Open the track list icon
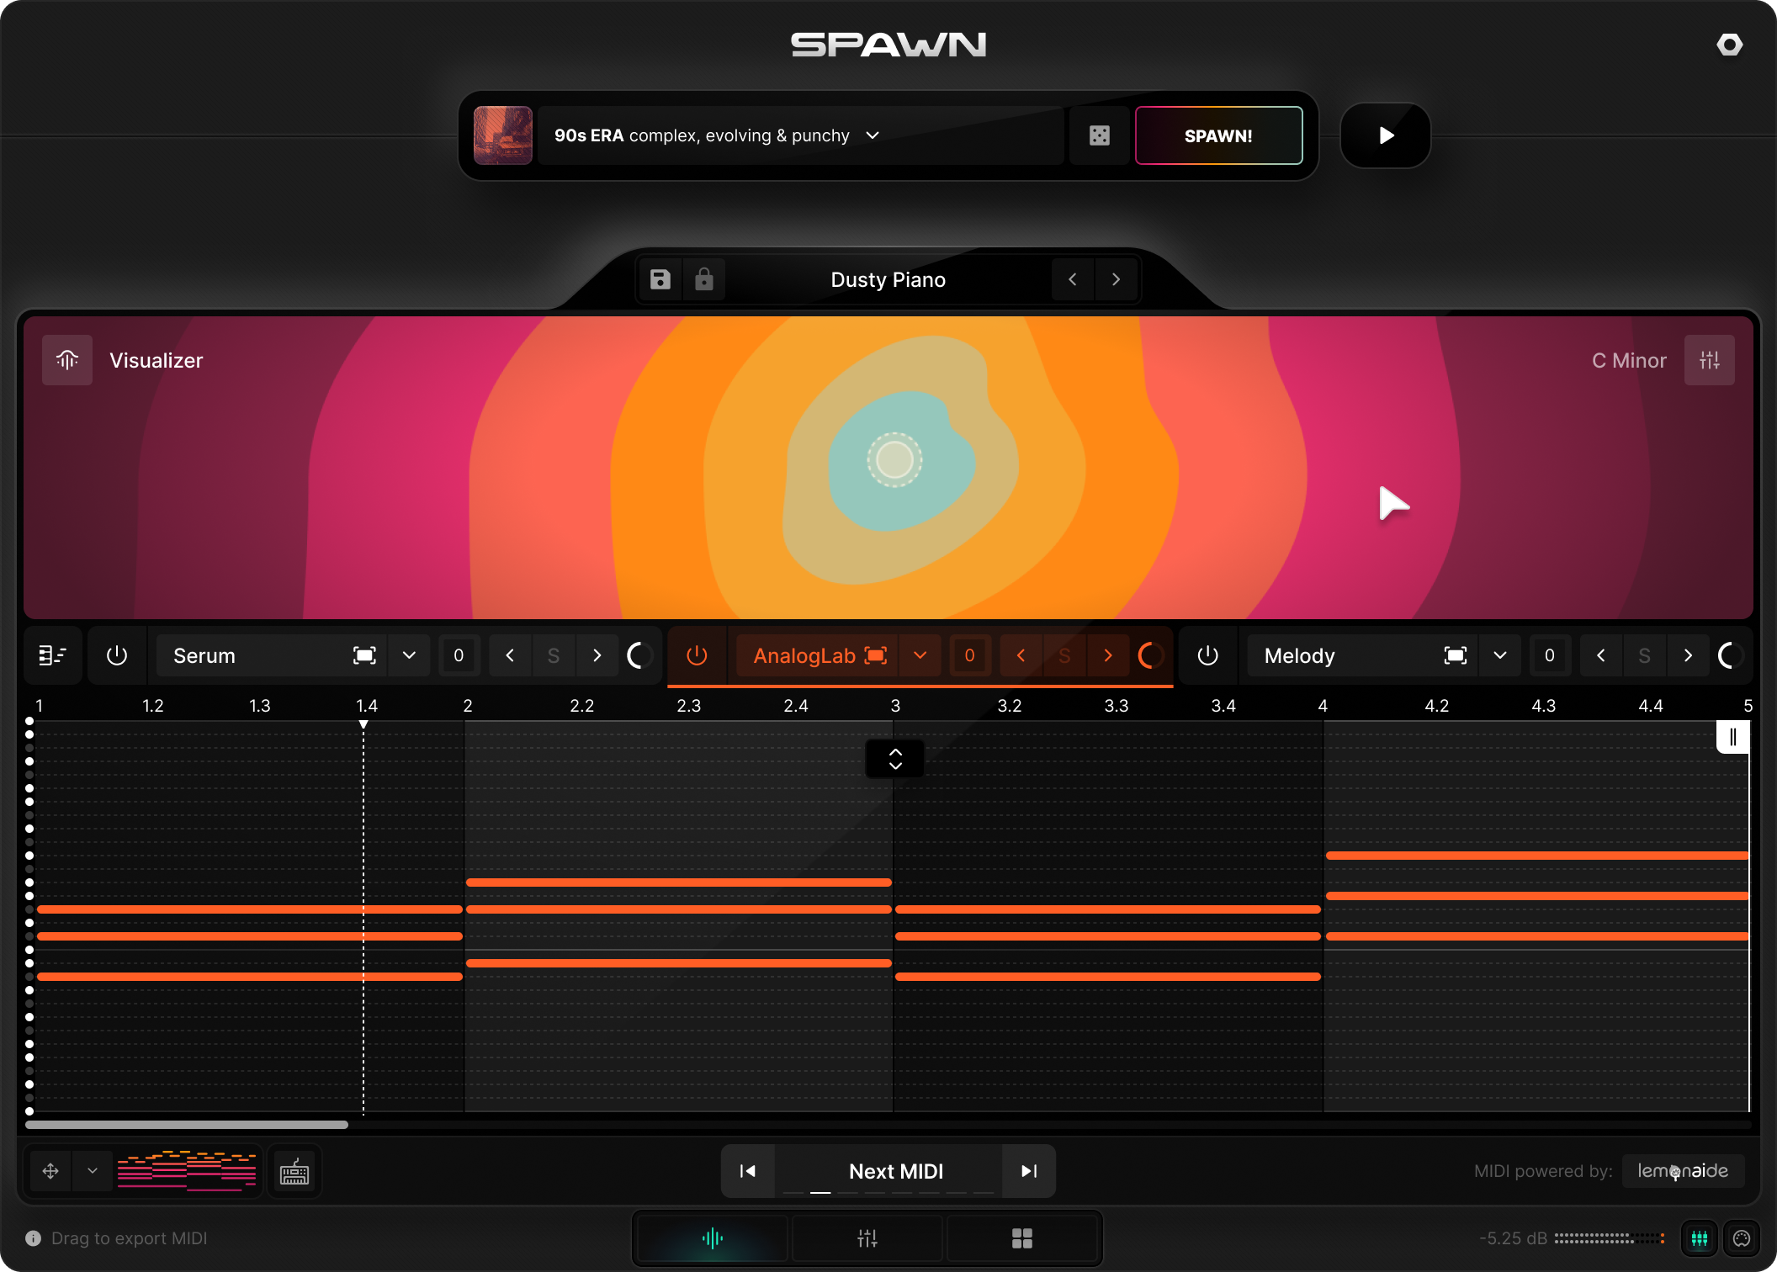Screen dimensions: 1777x1272 click(x=52, y=655)
